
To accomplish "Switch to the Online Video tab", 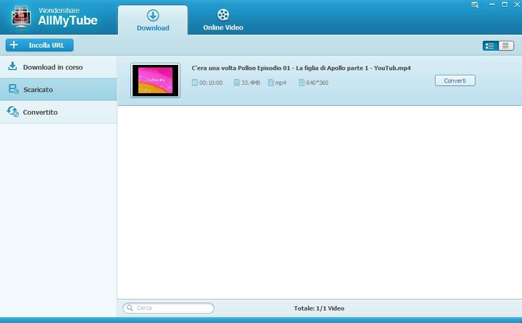I will pyautogui.click(x=223, y=20).
